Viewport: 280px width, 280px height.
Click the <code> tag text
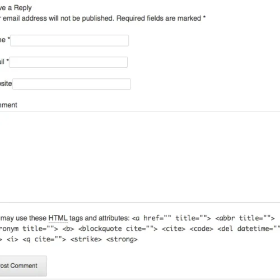click(x=202, y=228)
